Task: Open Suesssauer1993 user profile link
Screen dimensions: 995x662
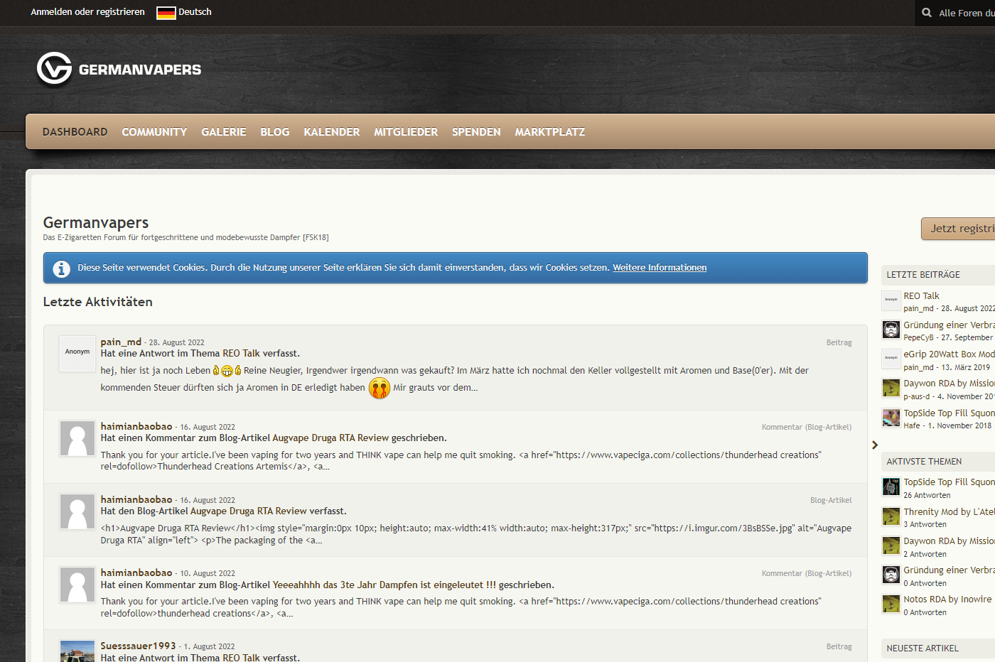Action: (x=138, y=646)
